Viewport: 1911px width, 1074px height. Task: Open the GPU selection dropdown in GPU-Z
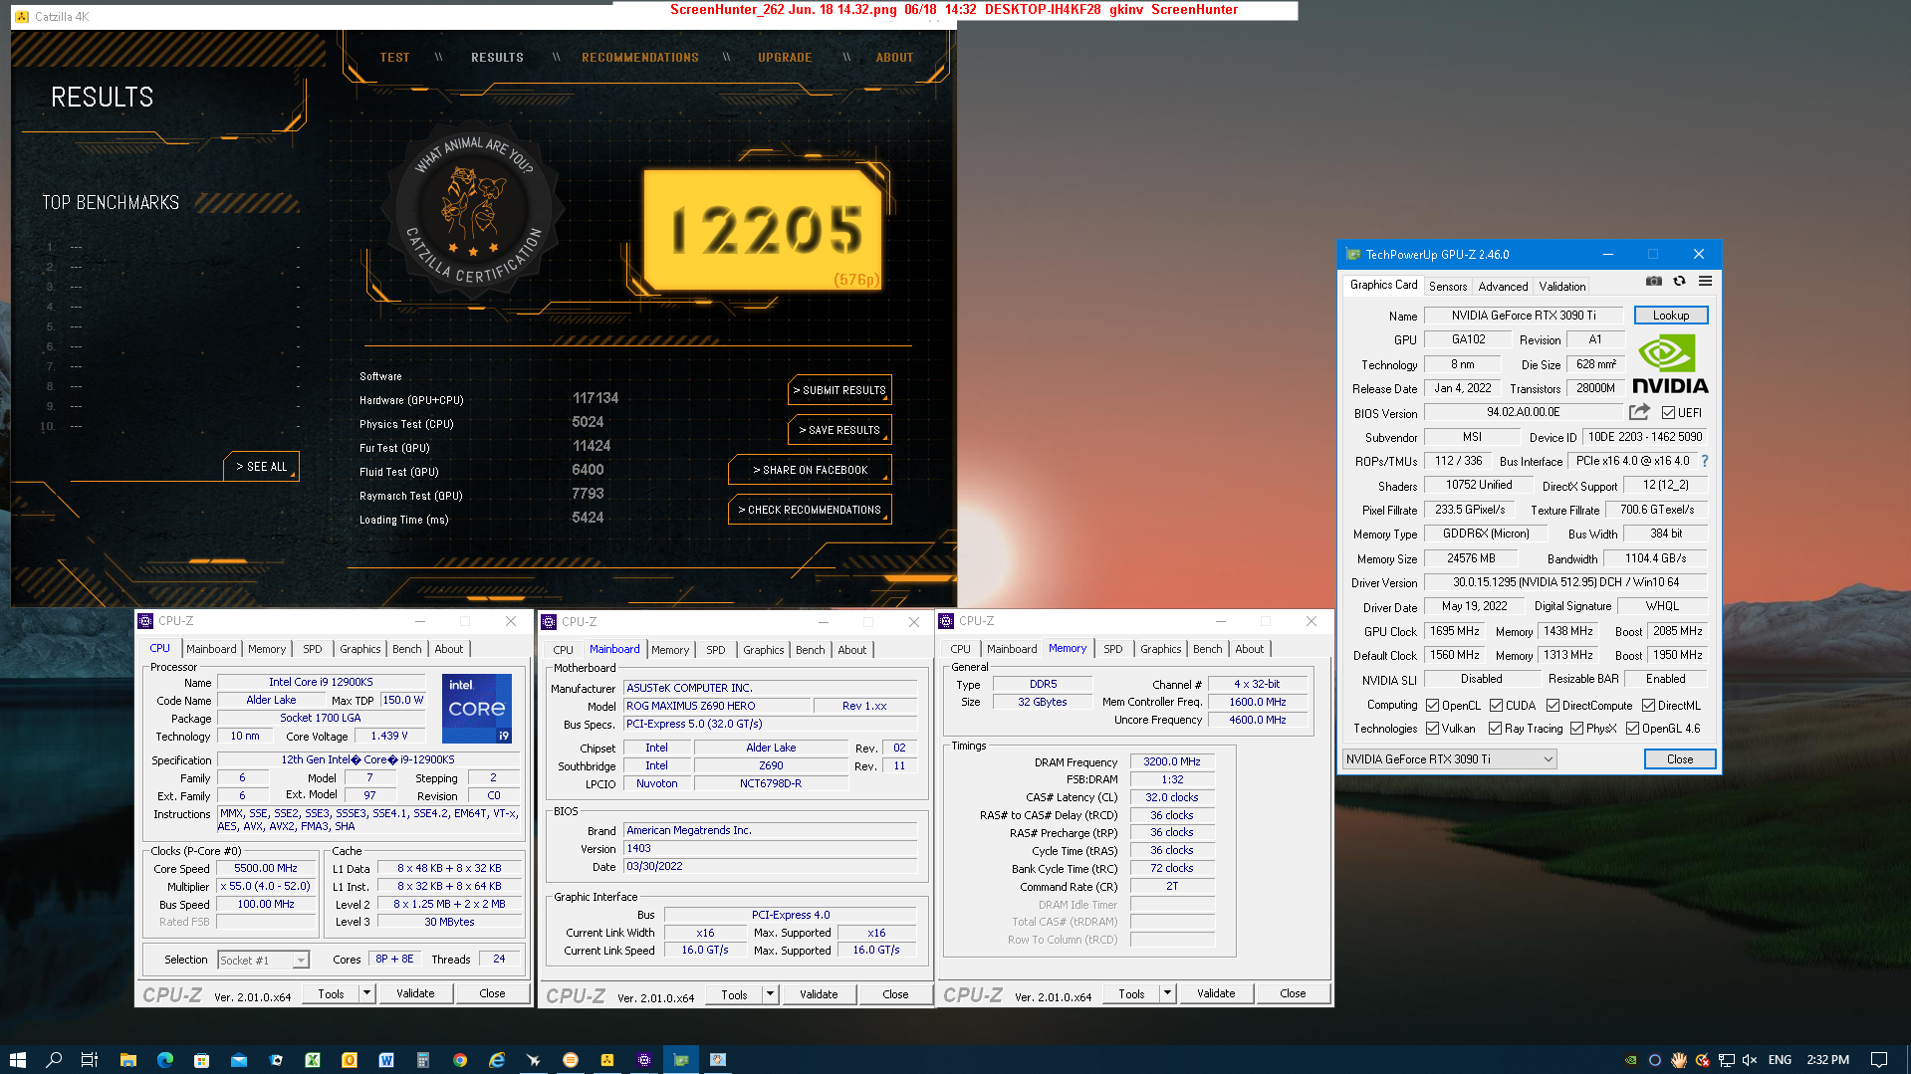1449,758
